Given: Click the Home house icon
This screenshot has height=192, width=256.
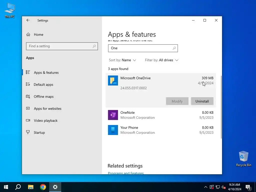Looking at the screenshot, I should [x=28, y=34].
